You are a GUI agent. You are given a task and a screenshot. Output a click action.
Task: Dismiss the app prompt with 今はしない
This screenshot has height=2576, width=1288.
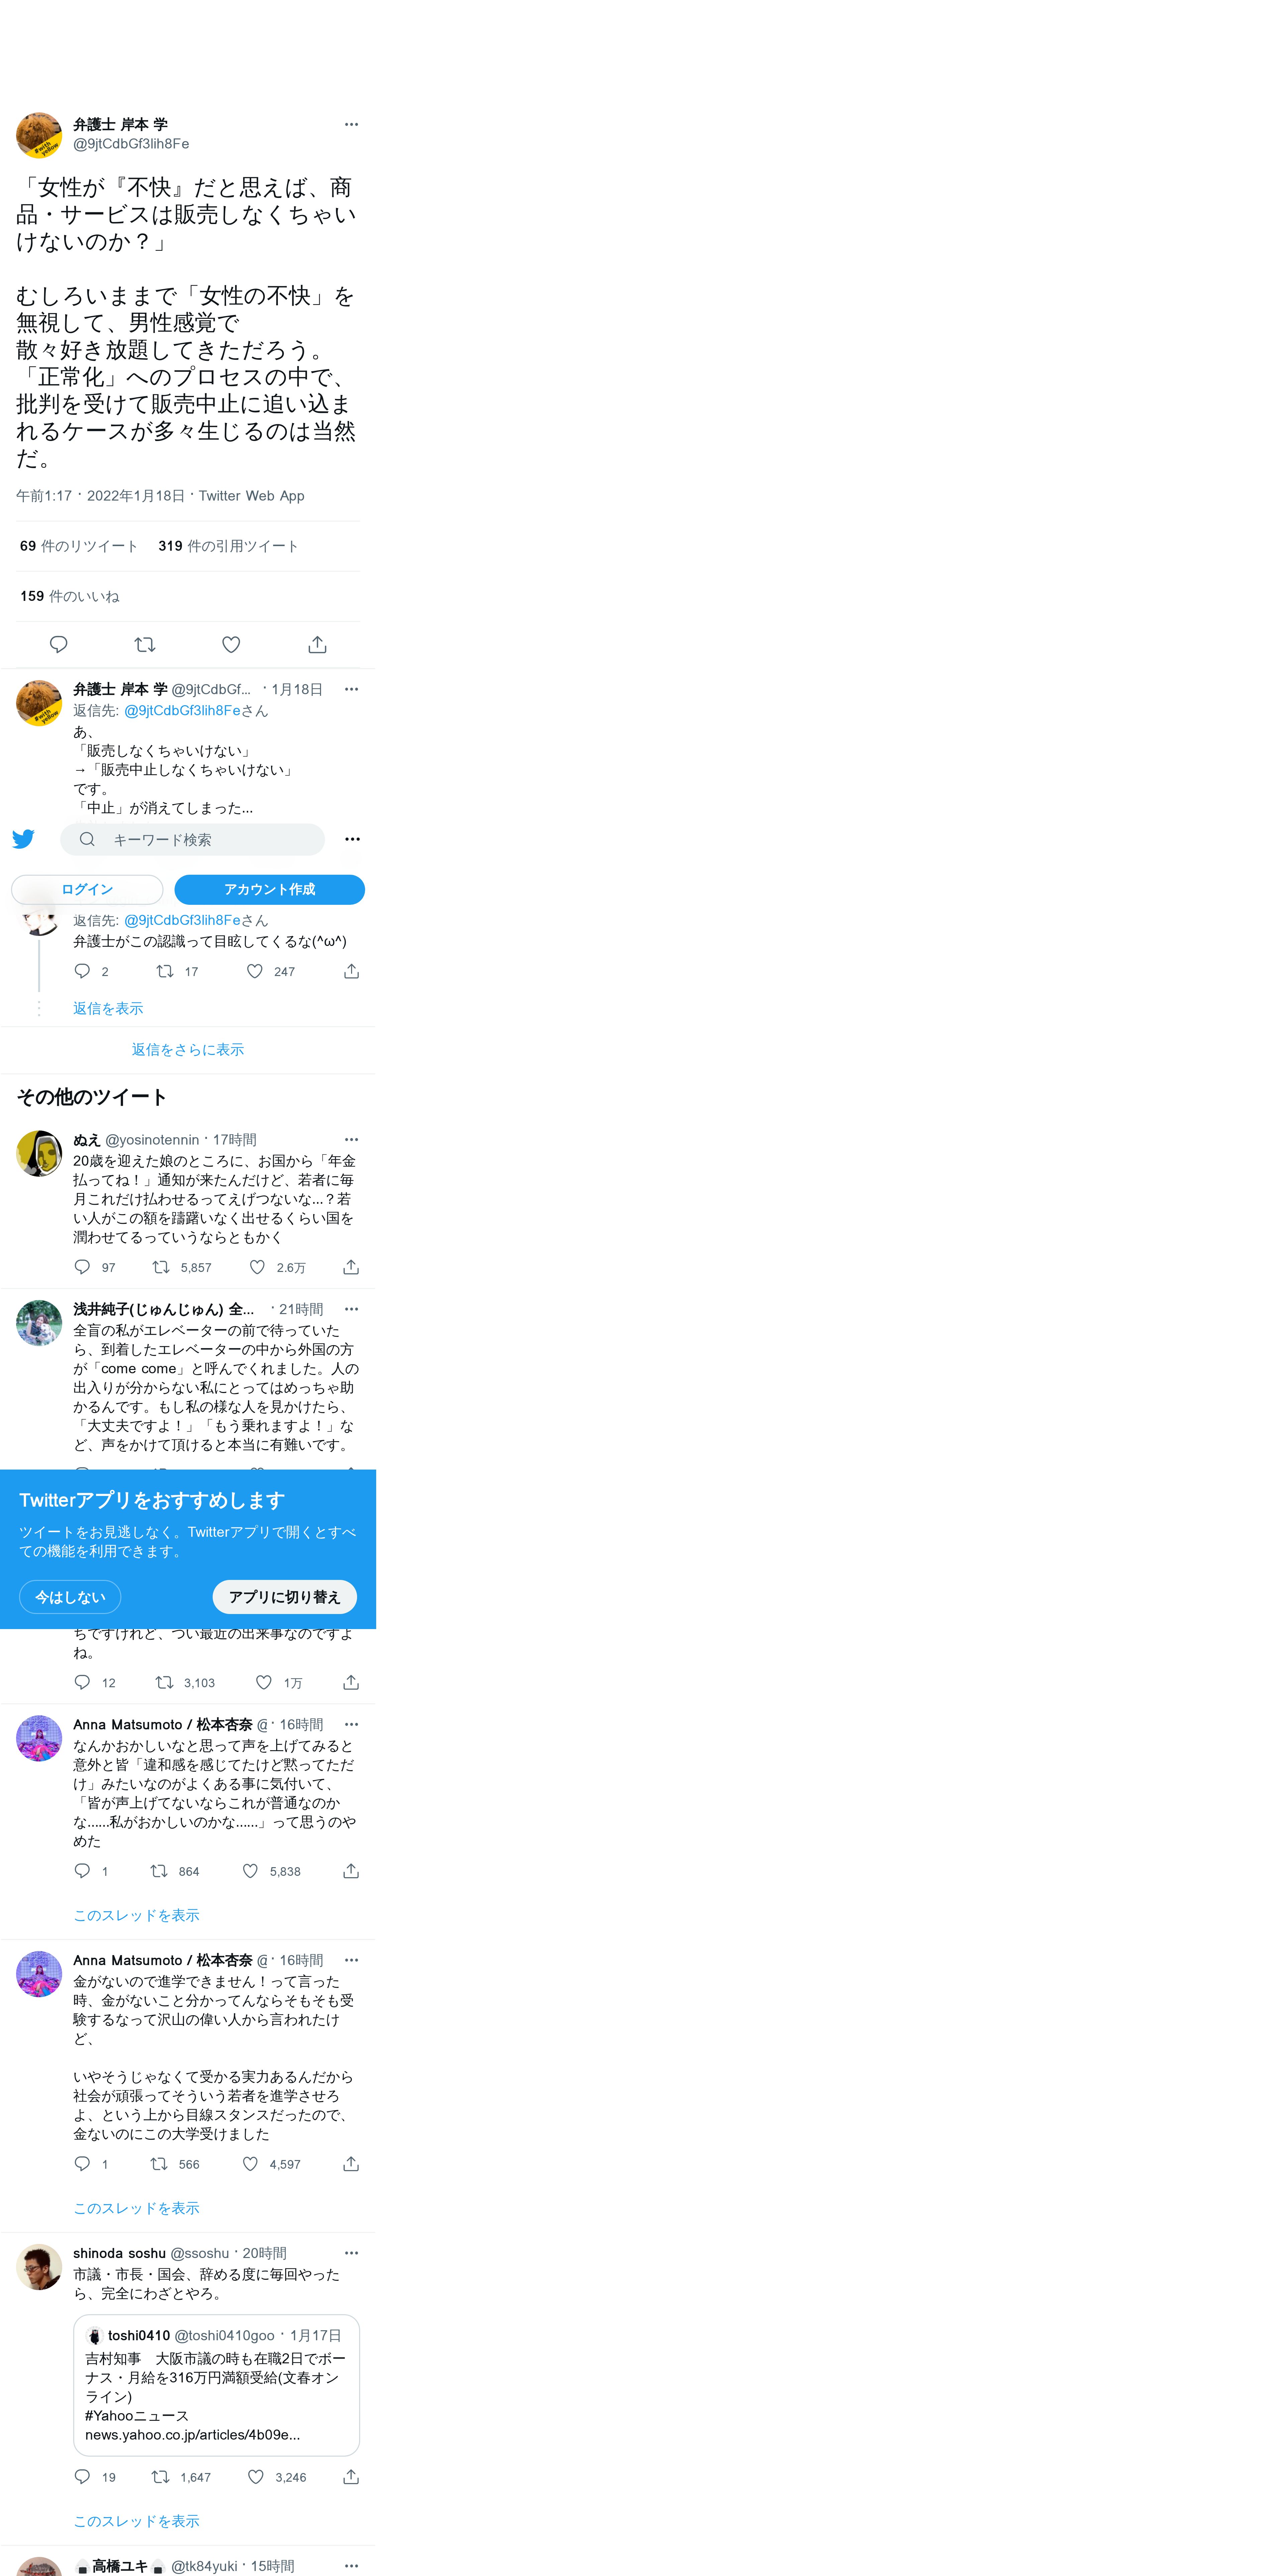[x=70, y=1597]
